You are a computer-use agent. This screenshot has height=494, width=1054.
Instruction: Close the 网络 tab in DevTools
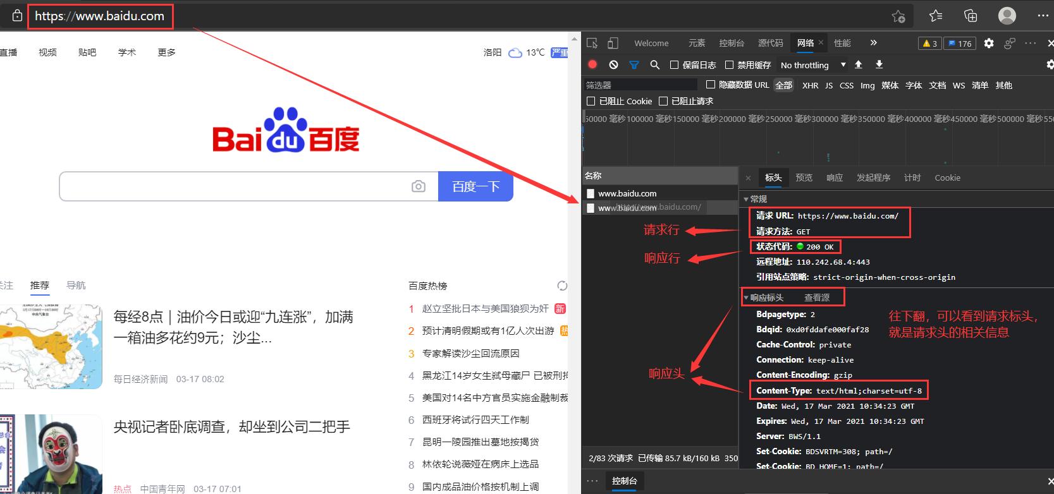(x=821, y=43)
